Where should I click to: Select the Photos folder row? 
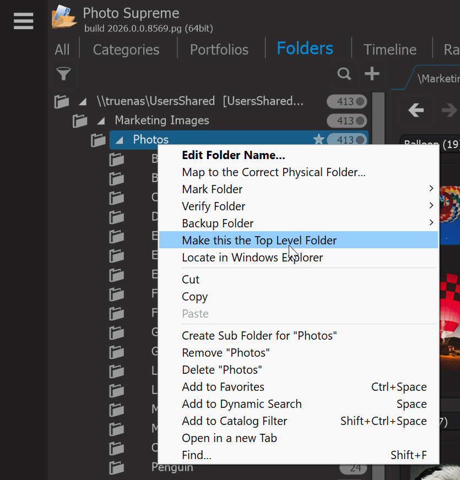point(239,140)
